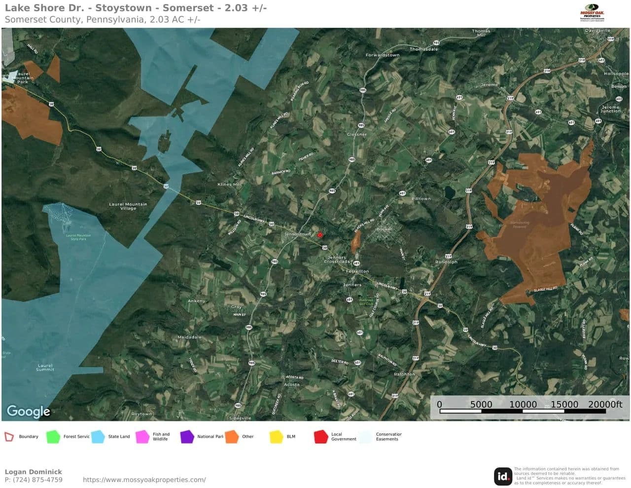Open the mossyoakproperties.com website link
This screenshot has height=488, width=631.
pyautogui.click(x=144, y=480)
